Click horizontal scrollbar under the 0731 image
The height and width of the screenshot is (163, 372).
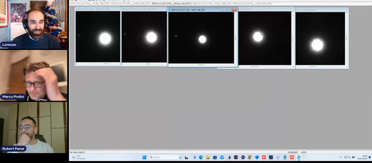pos(201,65)
